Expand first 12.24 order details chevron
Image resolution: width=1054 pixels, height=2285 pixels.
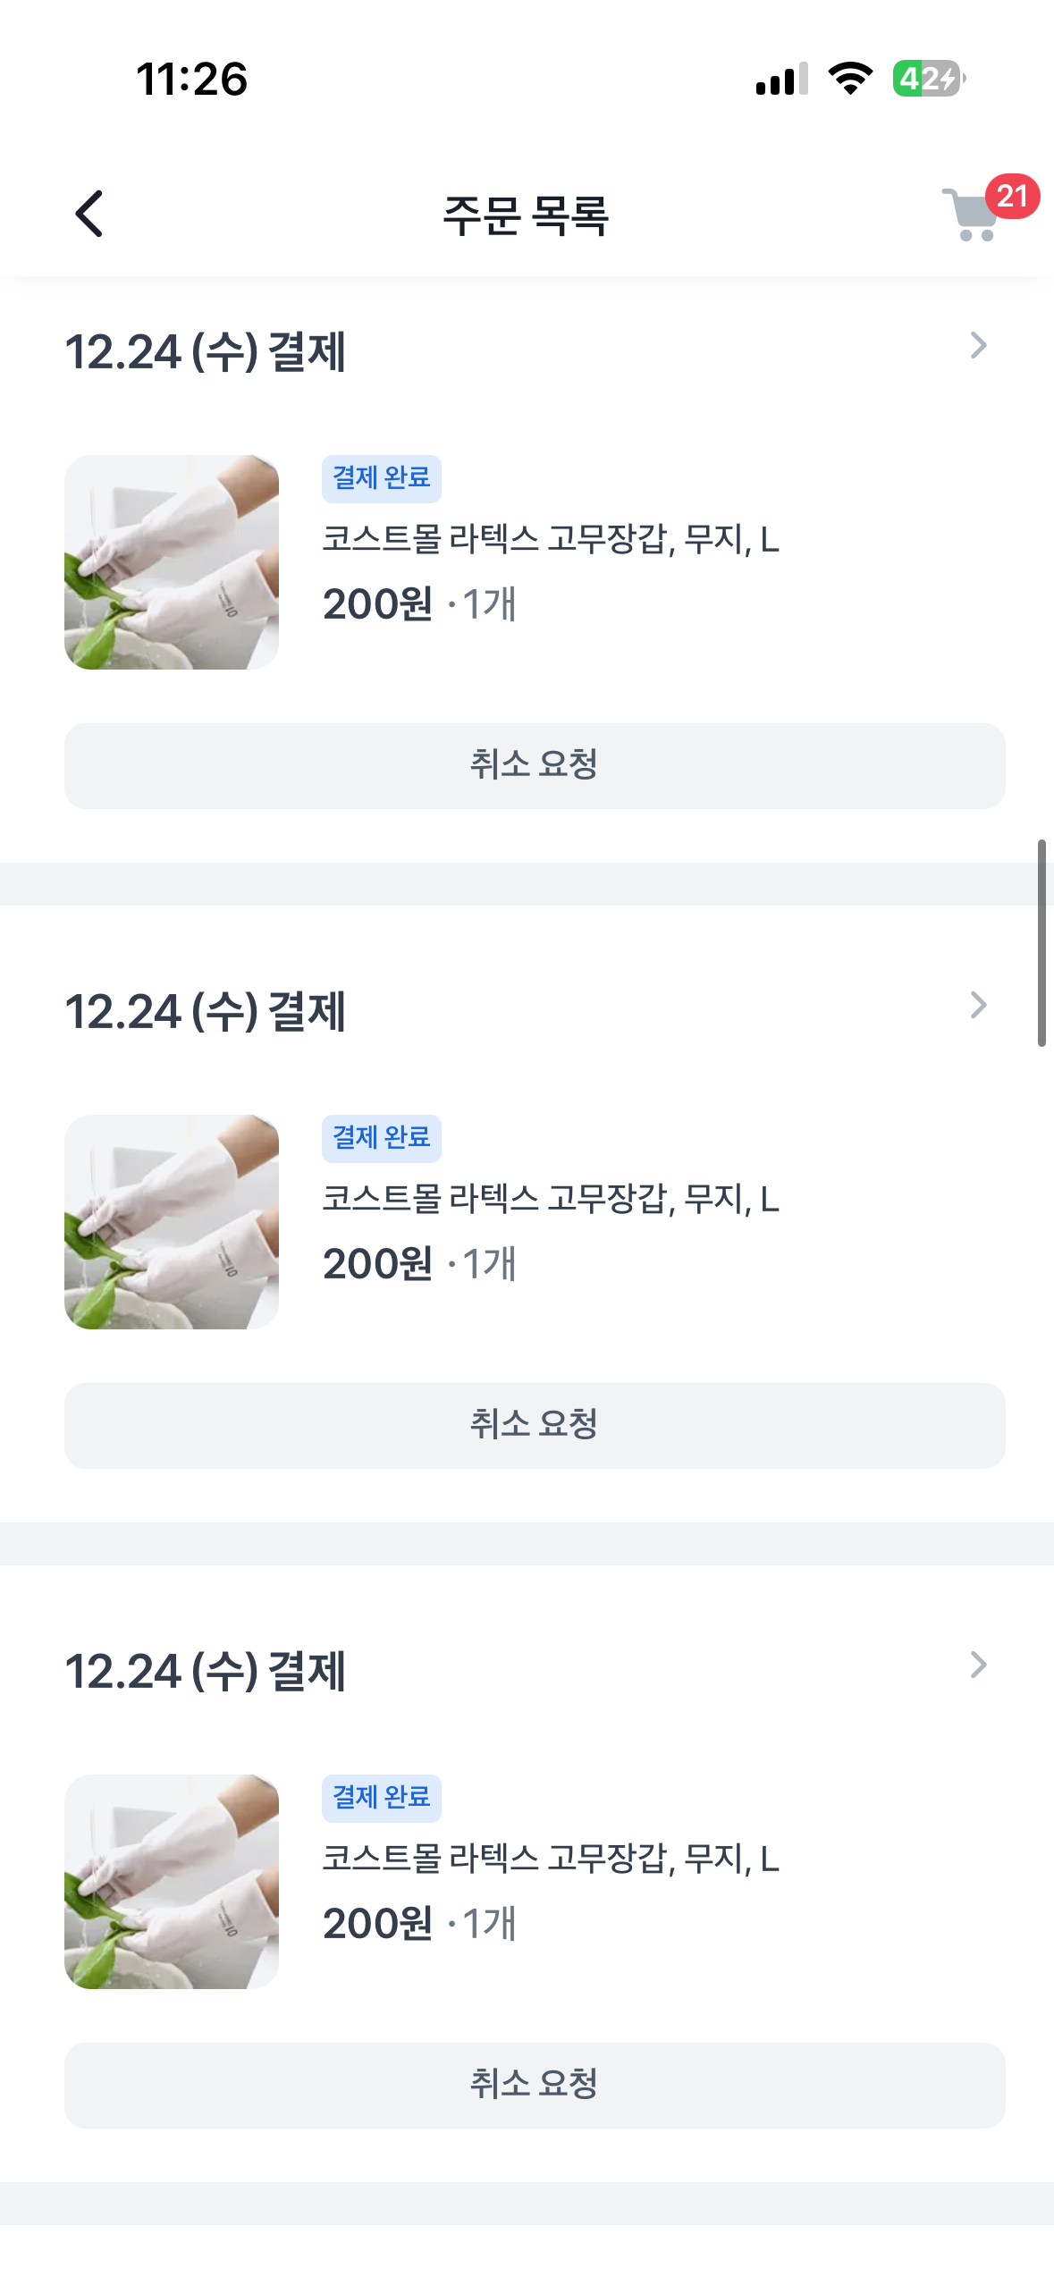[x=978, y=346]
